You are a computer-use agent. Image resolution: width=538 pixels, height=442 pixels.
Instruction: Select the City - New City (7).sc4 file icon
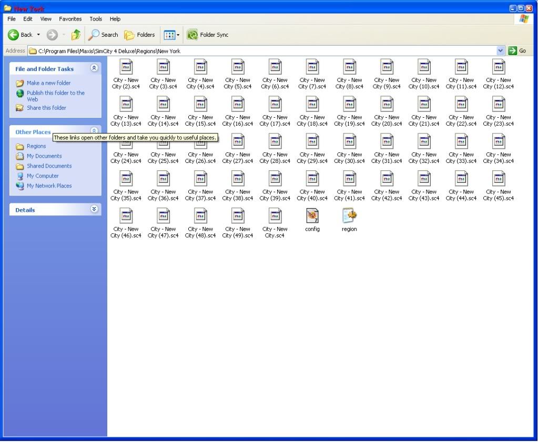click(x=312, y=67)
